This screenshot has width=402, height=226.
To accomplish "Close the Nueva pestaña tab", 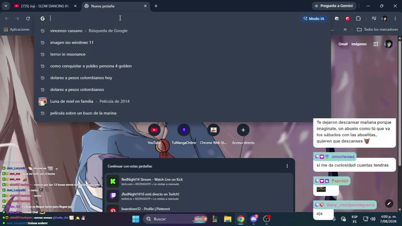I will coord(145,6).
